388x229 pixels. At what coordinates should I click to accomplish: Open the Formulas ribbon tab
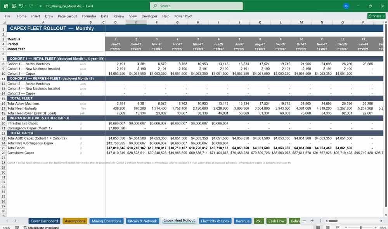pos(89,16)
